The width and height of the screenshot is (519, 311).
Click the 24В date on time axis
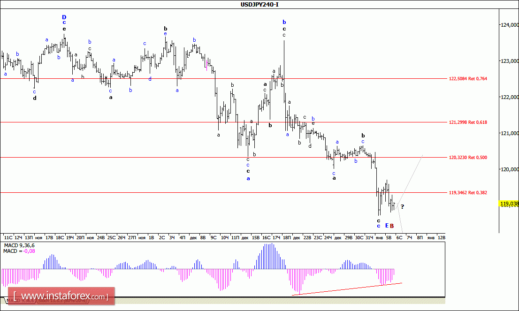click(100, 237)
